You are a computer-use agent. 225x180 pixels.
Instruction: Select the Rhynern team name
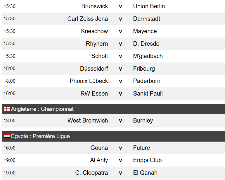[97, 44]
